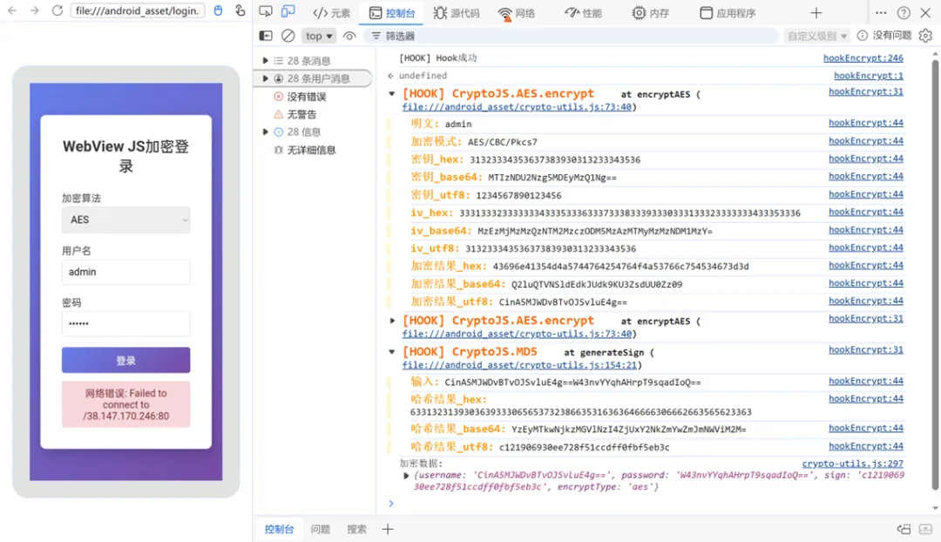This screenshot has height=542, width=941.
Task: Click the live expression eye icon
Action: tap(349, 36)
